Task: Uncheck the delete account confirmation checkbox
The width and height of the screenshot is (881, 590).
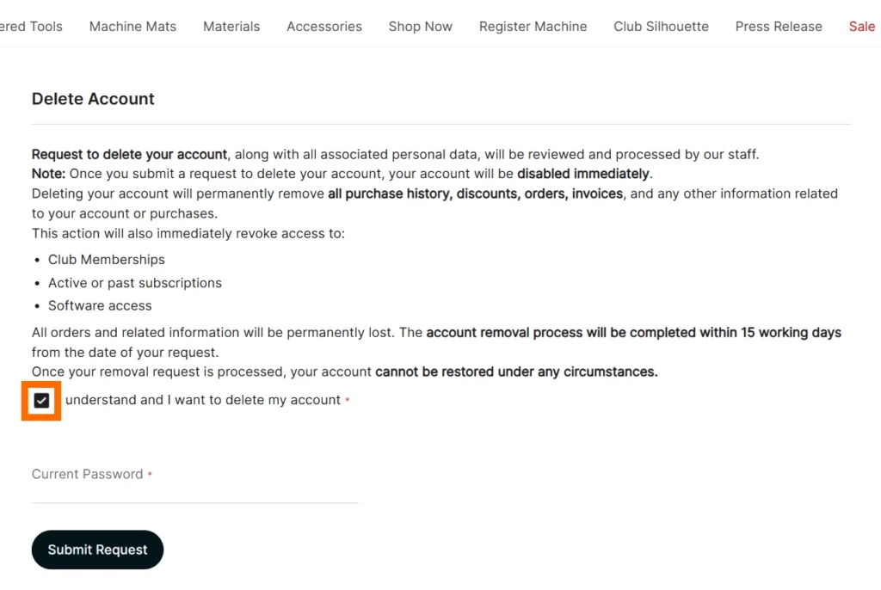Action: tap(41, 401)
